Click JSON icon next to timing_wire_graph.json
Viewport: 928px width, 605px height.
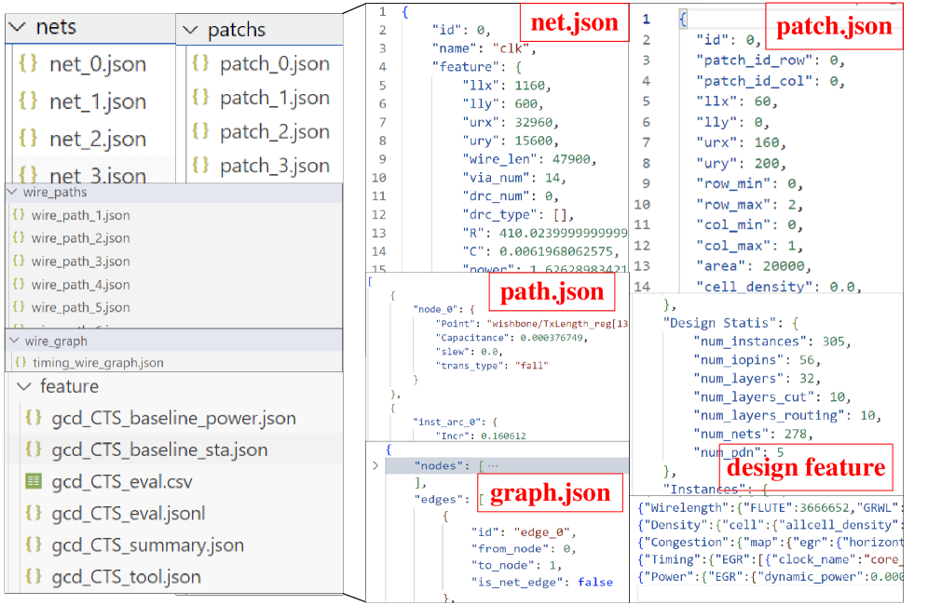20,363
